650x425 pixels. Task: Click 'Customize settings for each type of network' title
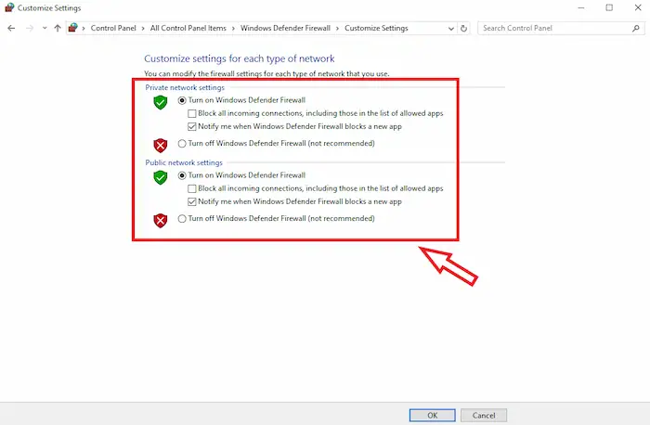point(240,58)
